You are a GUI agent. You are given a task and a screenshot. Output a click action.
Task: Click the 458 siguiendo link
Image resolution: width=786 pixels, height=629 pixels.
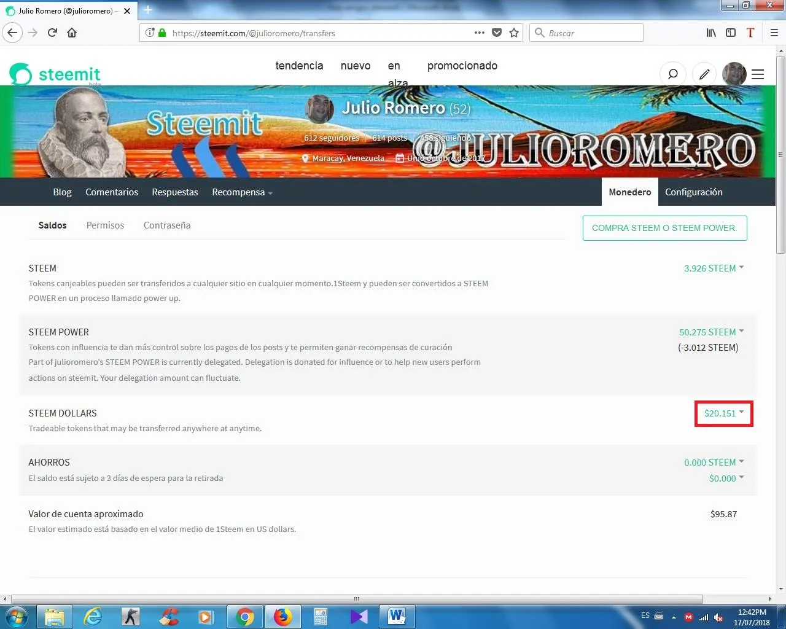point(445,138)
